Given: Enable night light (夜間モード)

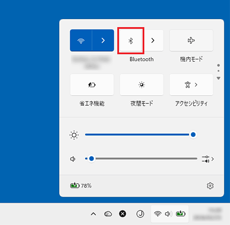Looking at the screenshot, I should (141, 85).
